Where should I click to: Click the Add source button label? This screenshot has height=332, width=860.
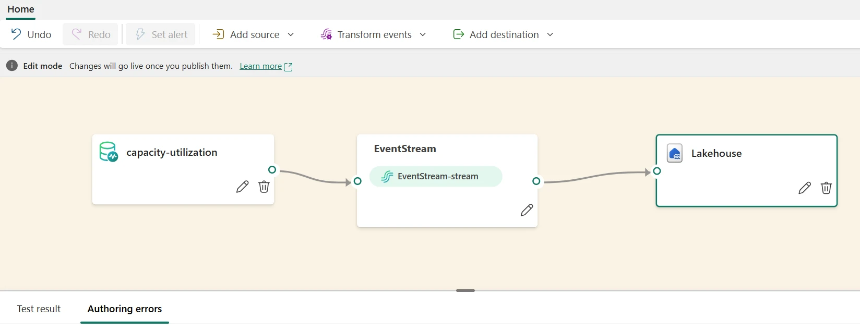pyautogui.click(x=255, y=34)
